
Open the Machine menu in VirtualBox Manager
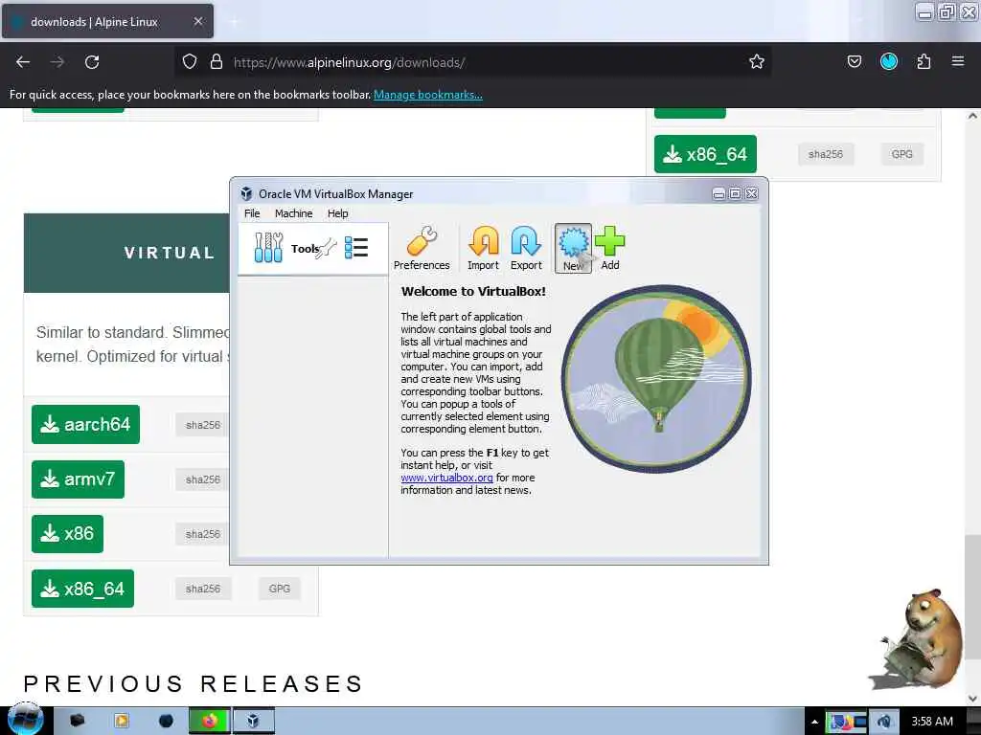pos(293,213)
